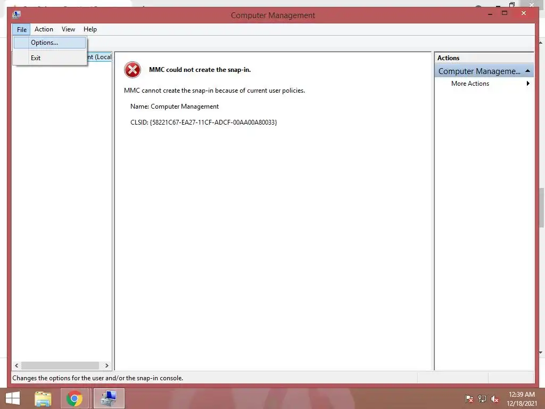545x409 pixels.
Task: Click the status bar description text
Action: click(98, 378)
